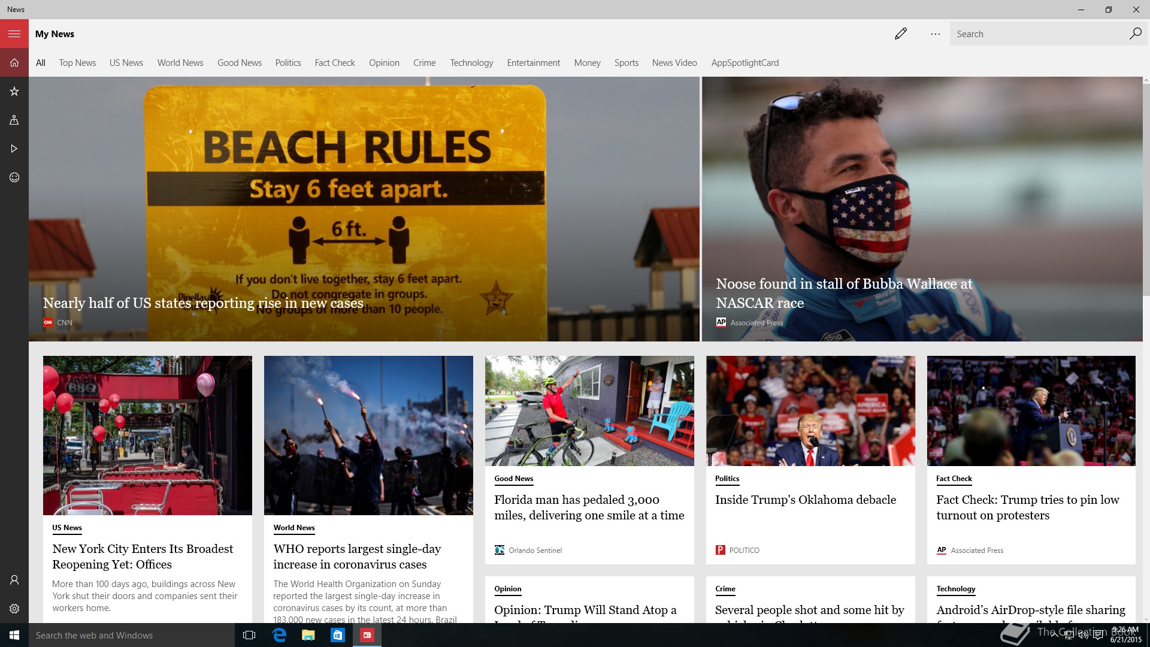Open Local news icon in sidebar
The height and width of the screenshot is (647, 1150).
14,120
